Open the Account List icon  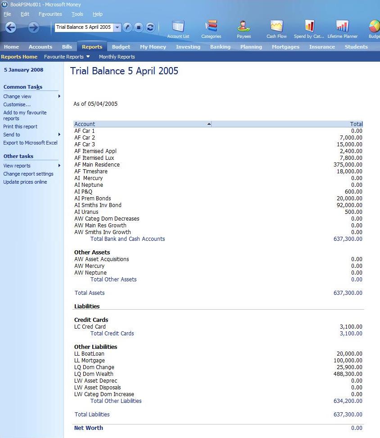coord(178,29)
